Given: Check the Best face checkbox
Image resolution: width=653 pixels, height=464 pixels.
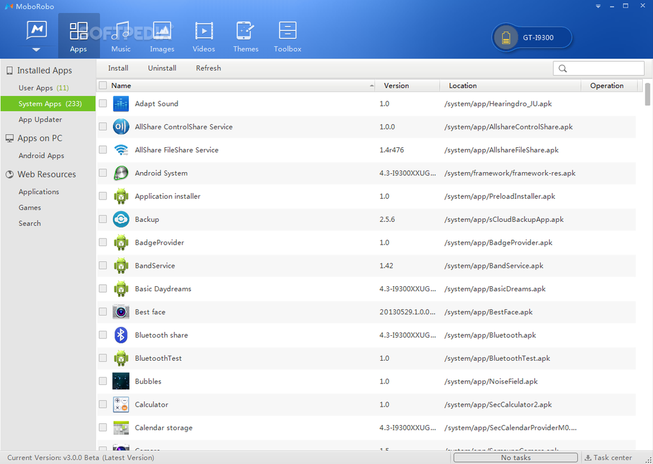Looking at the screenshot, I should [103, 312].
